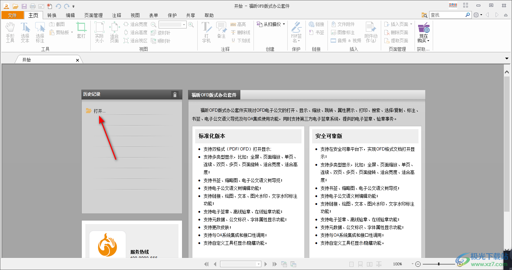512x270 pixels.
Task: Choose the Underline (下划线) tool
Action: 240,41
